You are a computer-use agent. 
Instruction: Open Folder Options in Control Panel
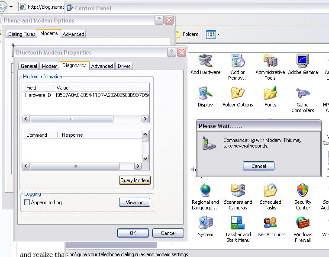pos(238,94)
